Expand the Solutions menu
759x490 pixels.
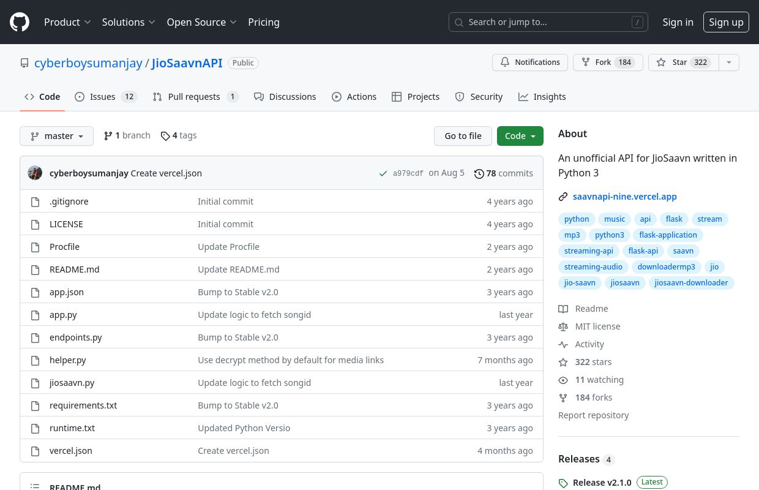pyautogui.click(x=129, y=22)
